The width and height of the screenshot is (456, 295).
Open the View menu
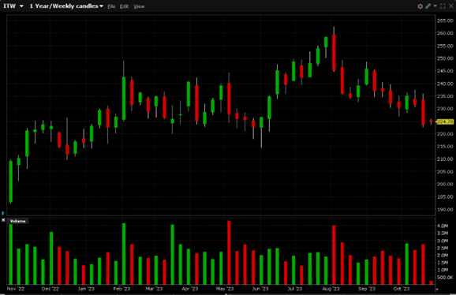139,6
